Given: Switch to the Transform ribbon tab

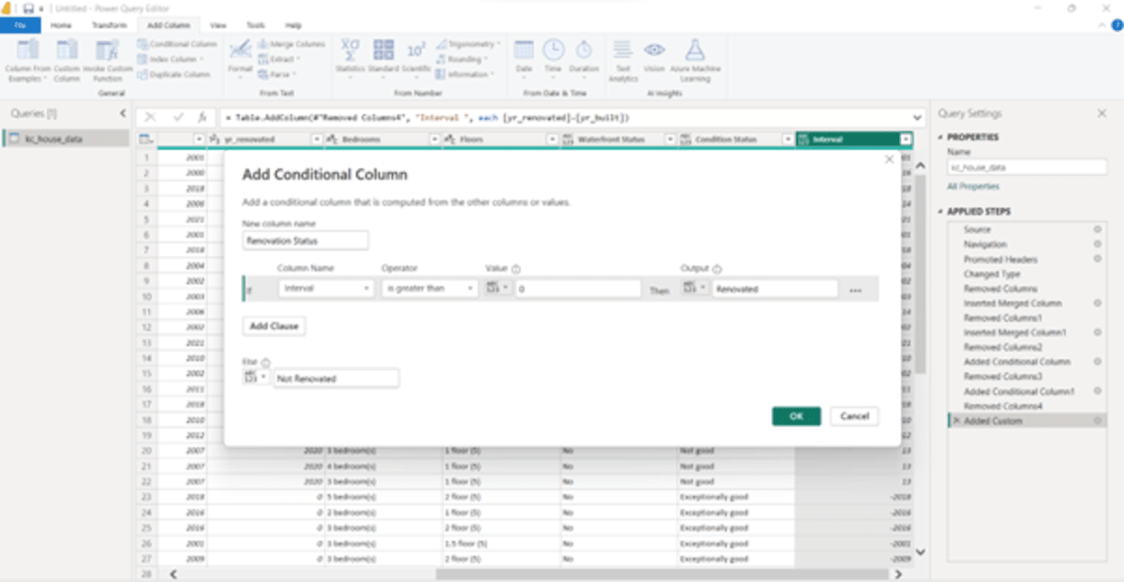Looking at the screenshot, I should pyautogui.click(x=109, y=25).
